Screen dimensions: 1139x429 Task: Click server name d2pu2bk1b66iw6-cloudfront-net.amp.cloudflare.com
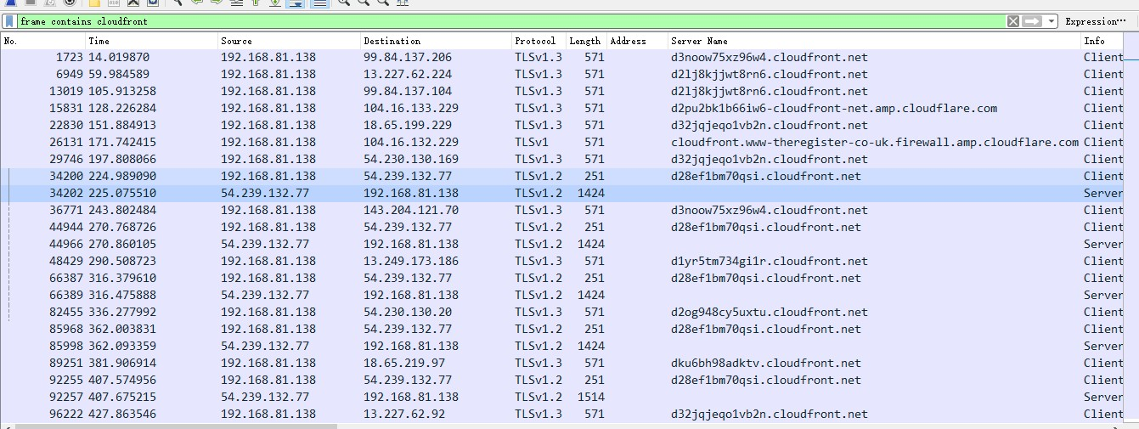tap(834, 109)
